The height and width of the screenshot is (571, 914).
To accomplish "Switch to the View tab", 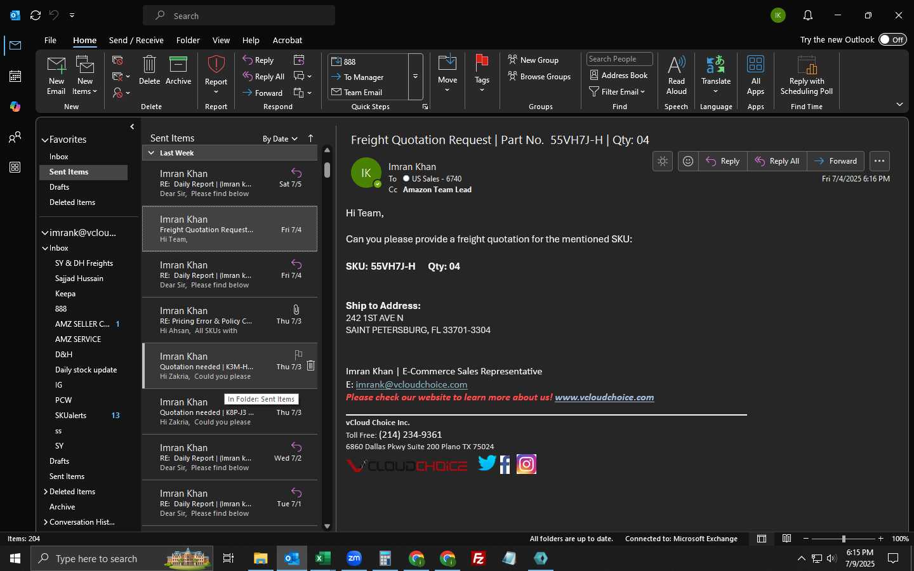I will click(x=221, y=40).
